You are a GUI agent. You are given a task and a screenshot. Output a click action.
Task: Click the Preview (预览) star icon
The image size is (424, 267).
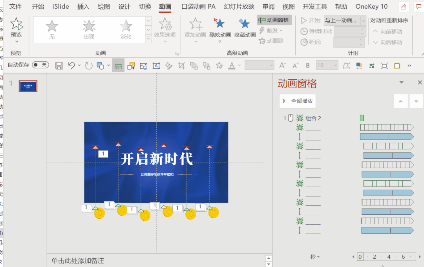(16, 25)
